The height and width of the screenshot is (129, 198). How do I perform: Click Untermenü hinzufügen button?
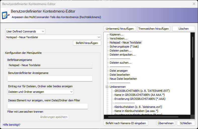pos(120,29)
